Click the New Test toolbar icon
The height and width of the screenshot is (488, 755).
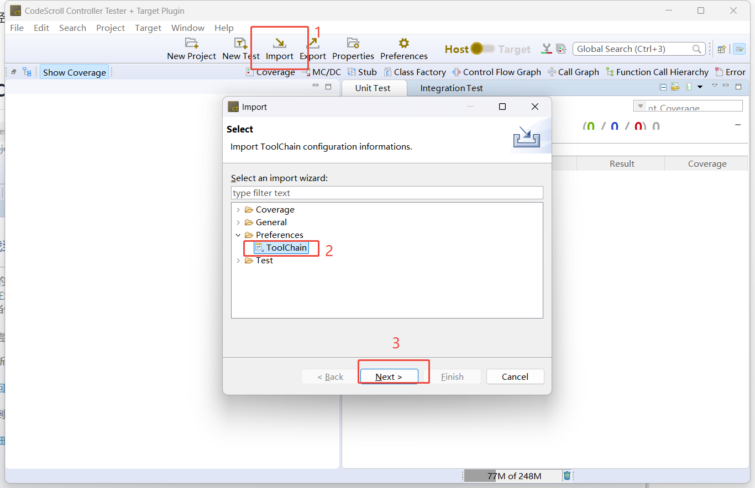240,44
